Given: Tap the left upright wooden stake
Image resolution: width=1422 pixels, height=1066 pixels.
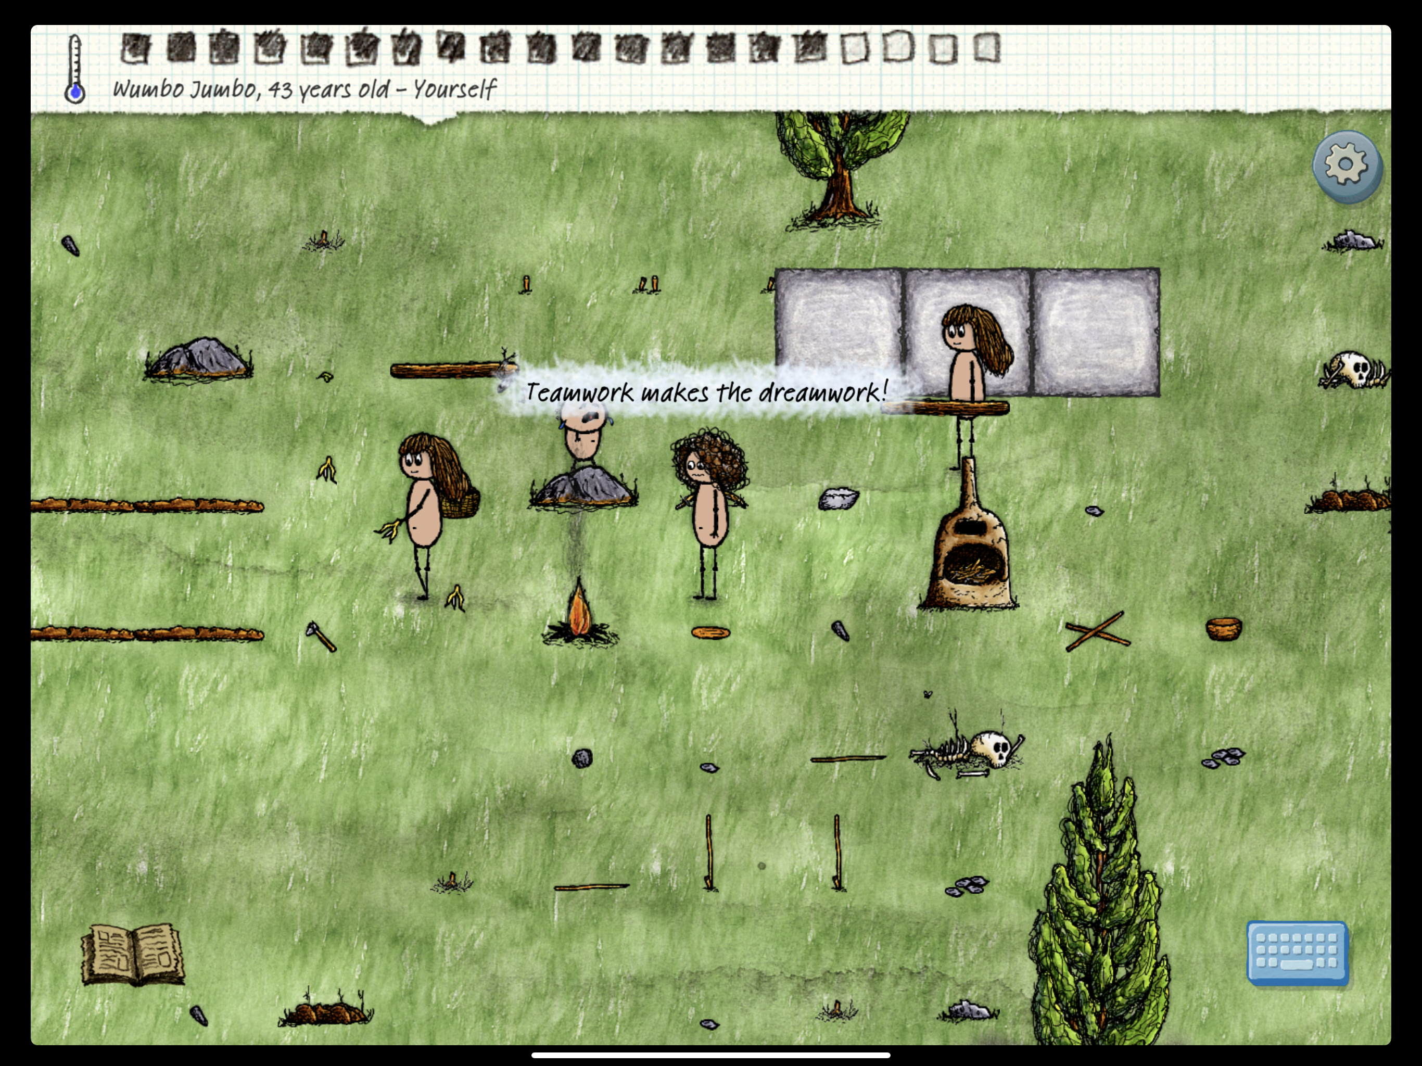Looking at the screenshot, I should 709,853.
